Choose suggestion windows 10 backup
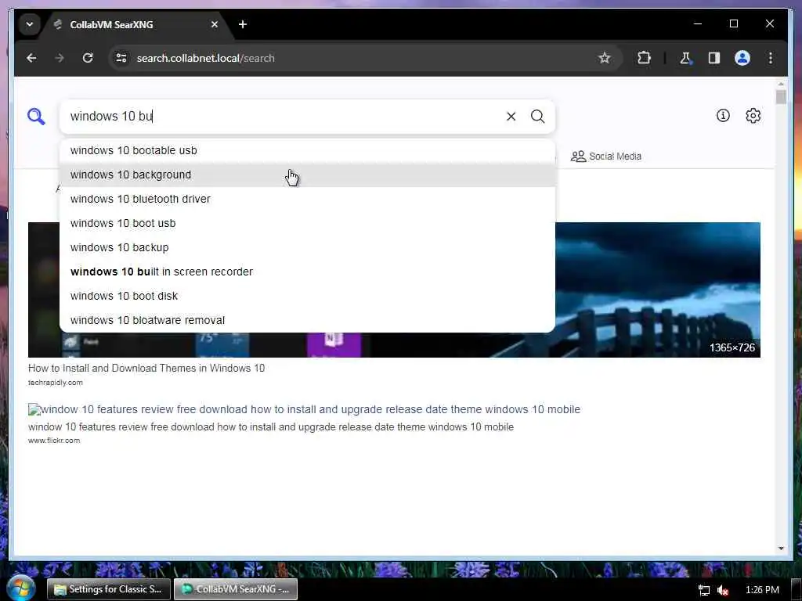 point(307,247)
